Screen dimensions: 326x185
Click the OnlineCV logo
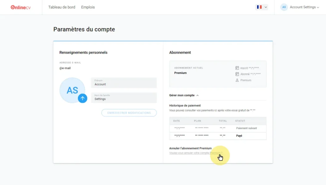point(21,7)
